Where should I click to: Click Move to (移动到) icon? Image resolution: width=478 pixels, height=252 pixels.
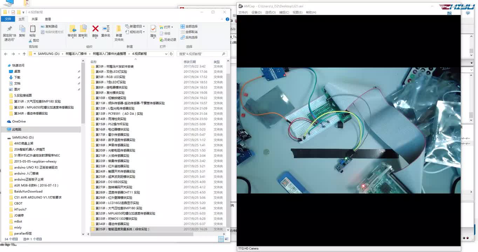pyautogui.click(x=72, y=31)
